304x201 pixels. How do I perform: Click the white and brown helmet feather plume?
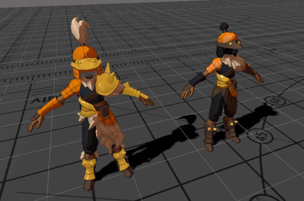point(80,31)
